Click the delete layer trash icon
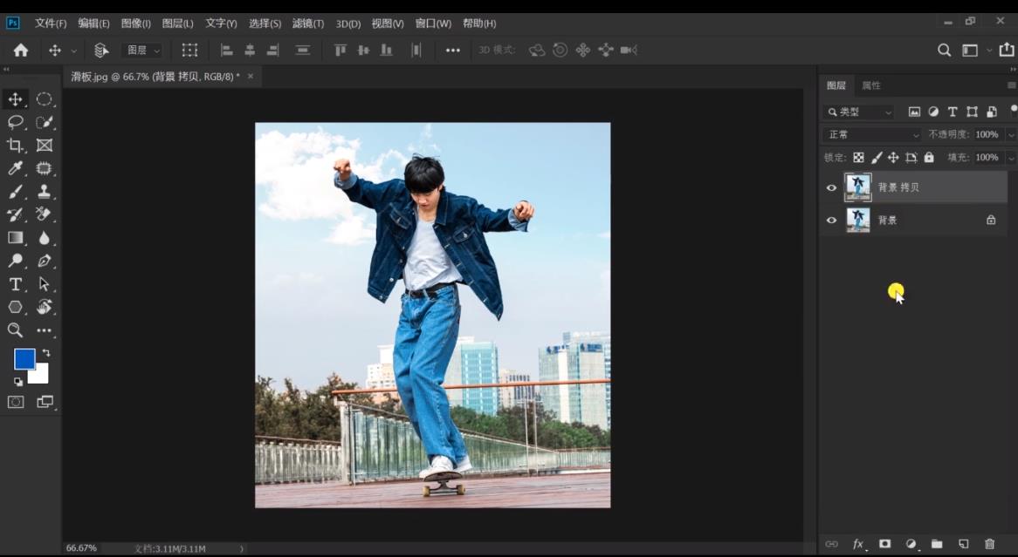The image size is (1018, 557). point(989,544)
